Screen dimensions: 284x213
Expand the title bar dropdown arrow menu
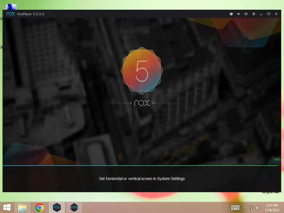pos(239,14)
